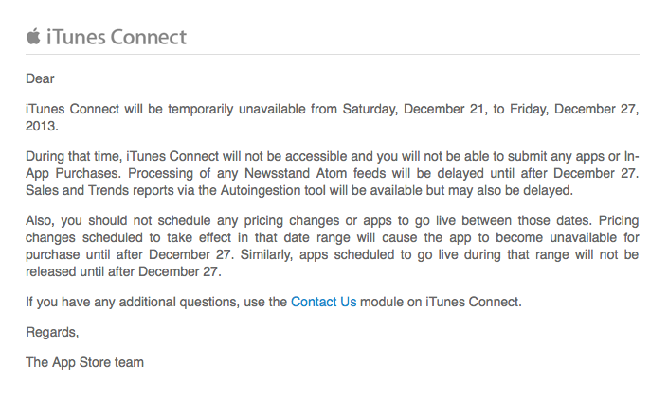Screen dimensions: 668x399
Task: Click "The App Store team" signature
Action: tap(84, 363)
